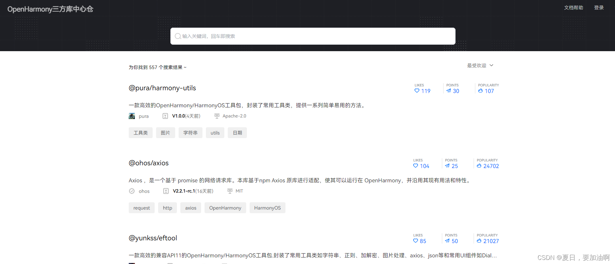Click the likes heart icon for @yunkss/eftool
The image size is (615, 264).
click(x=416, y=241)
